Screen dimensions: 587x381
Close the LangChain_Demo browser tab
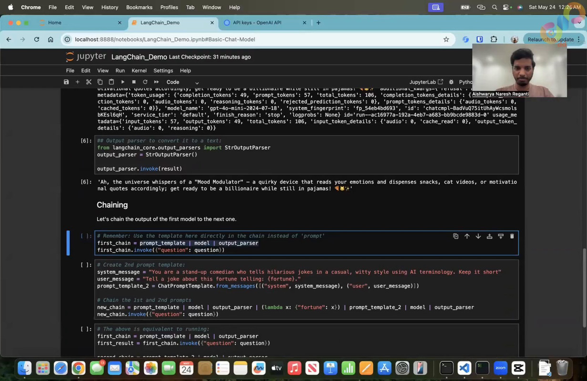(212, 22)
